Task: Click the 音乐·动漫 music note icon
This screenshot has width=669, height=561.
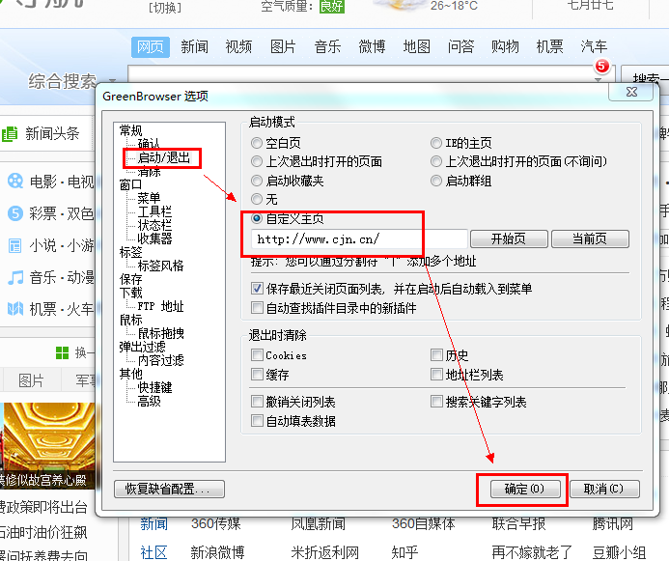Action: [x=14, y=277]
